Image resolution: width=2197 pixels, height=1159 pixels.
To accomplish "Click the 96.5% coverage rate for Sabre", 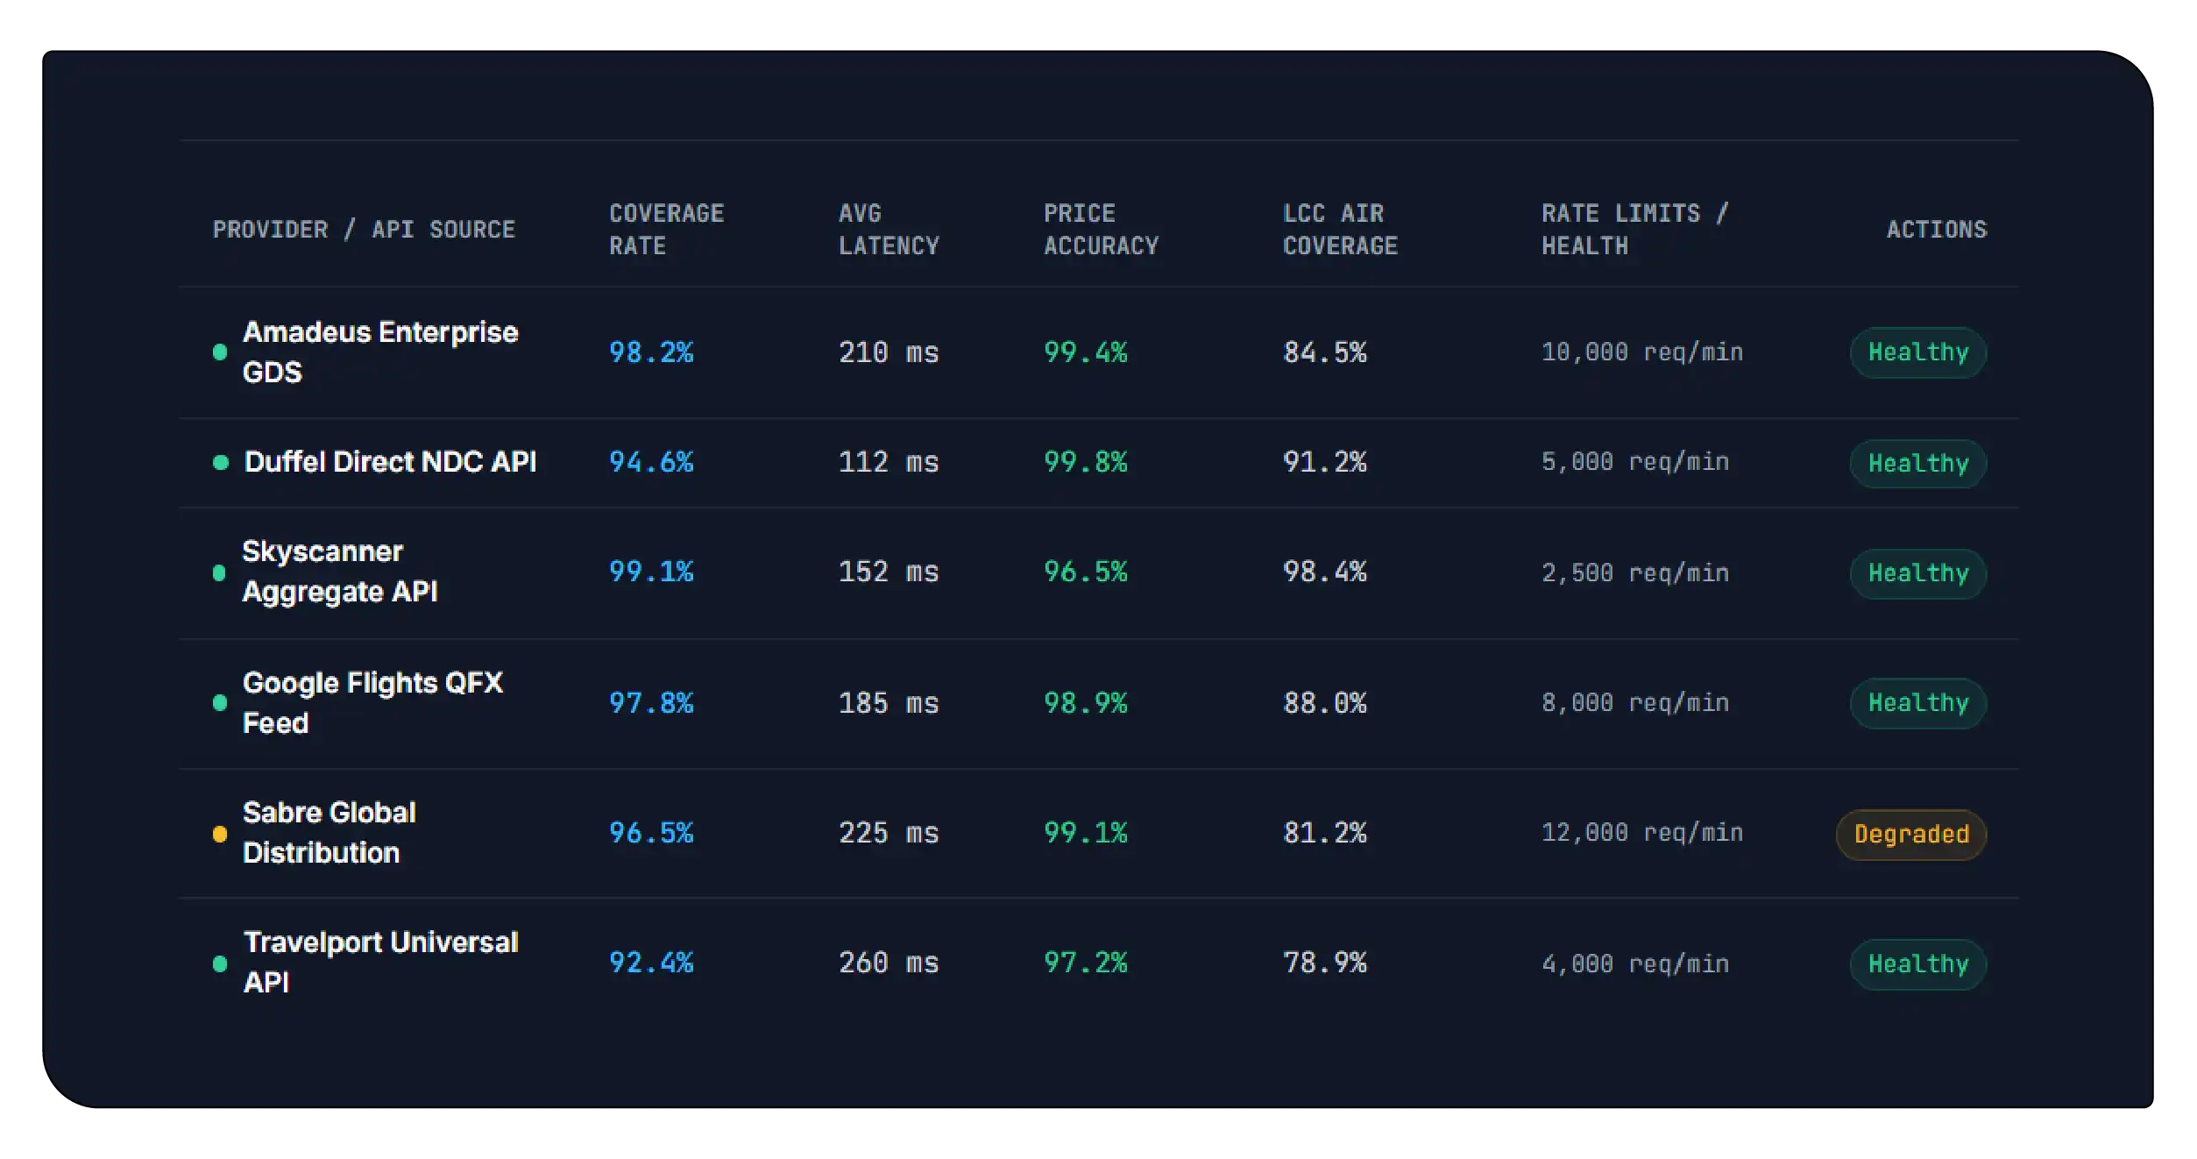I will (651, 833).
